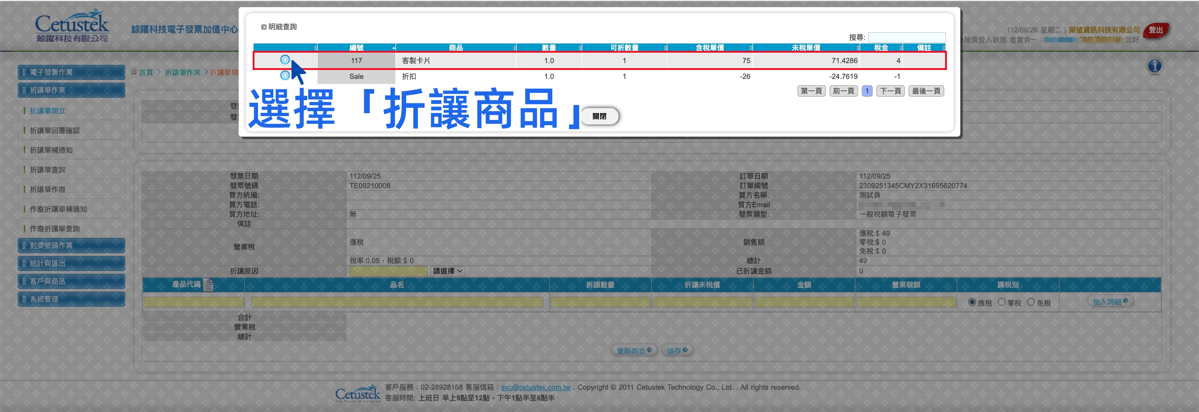This screenshot has width=1199, height=412.
Task: Go to 下一頁 in detail list
Action: [890, 91]
